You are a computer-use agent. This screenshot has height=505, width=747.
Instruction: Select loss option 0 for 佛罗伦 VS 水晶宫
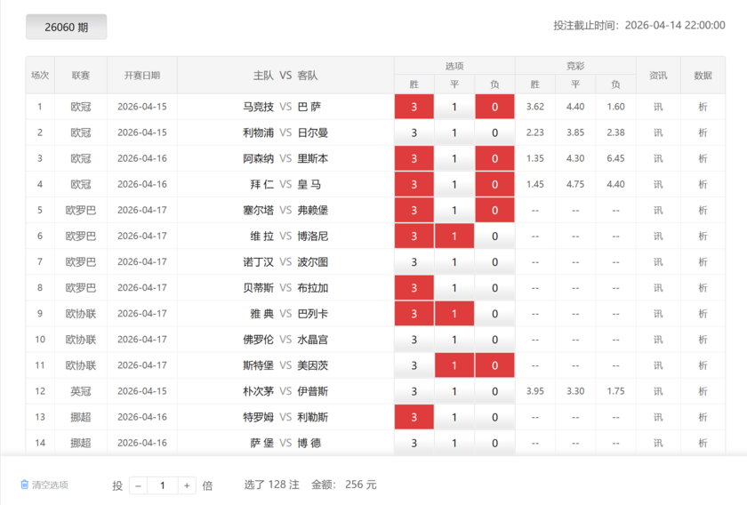[494, 340]
